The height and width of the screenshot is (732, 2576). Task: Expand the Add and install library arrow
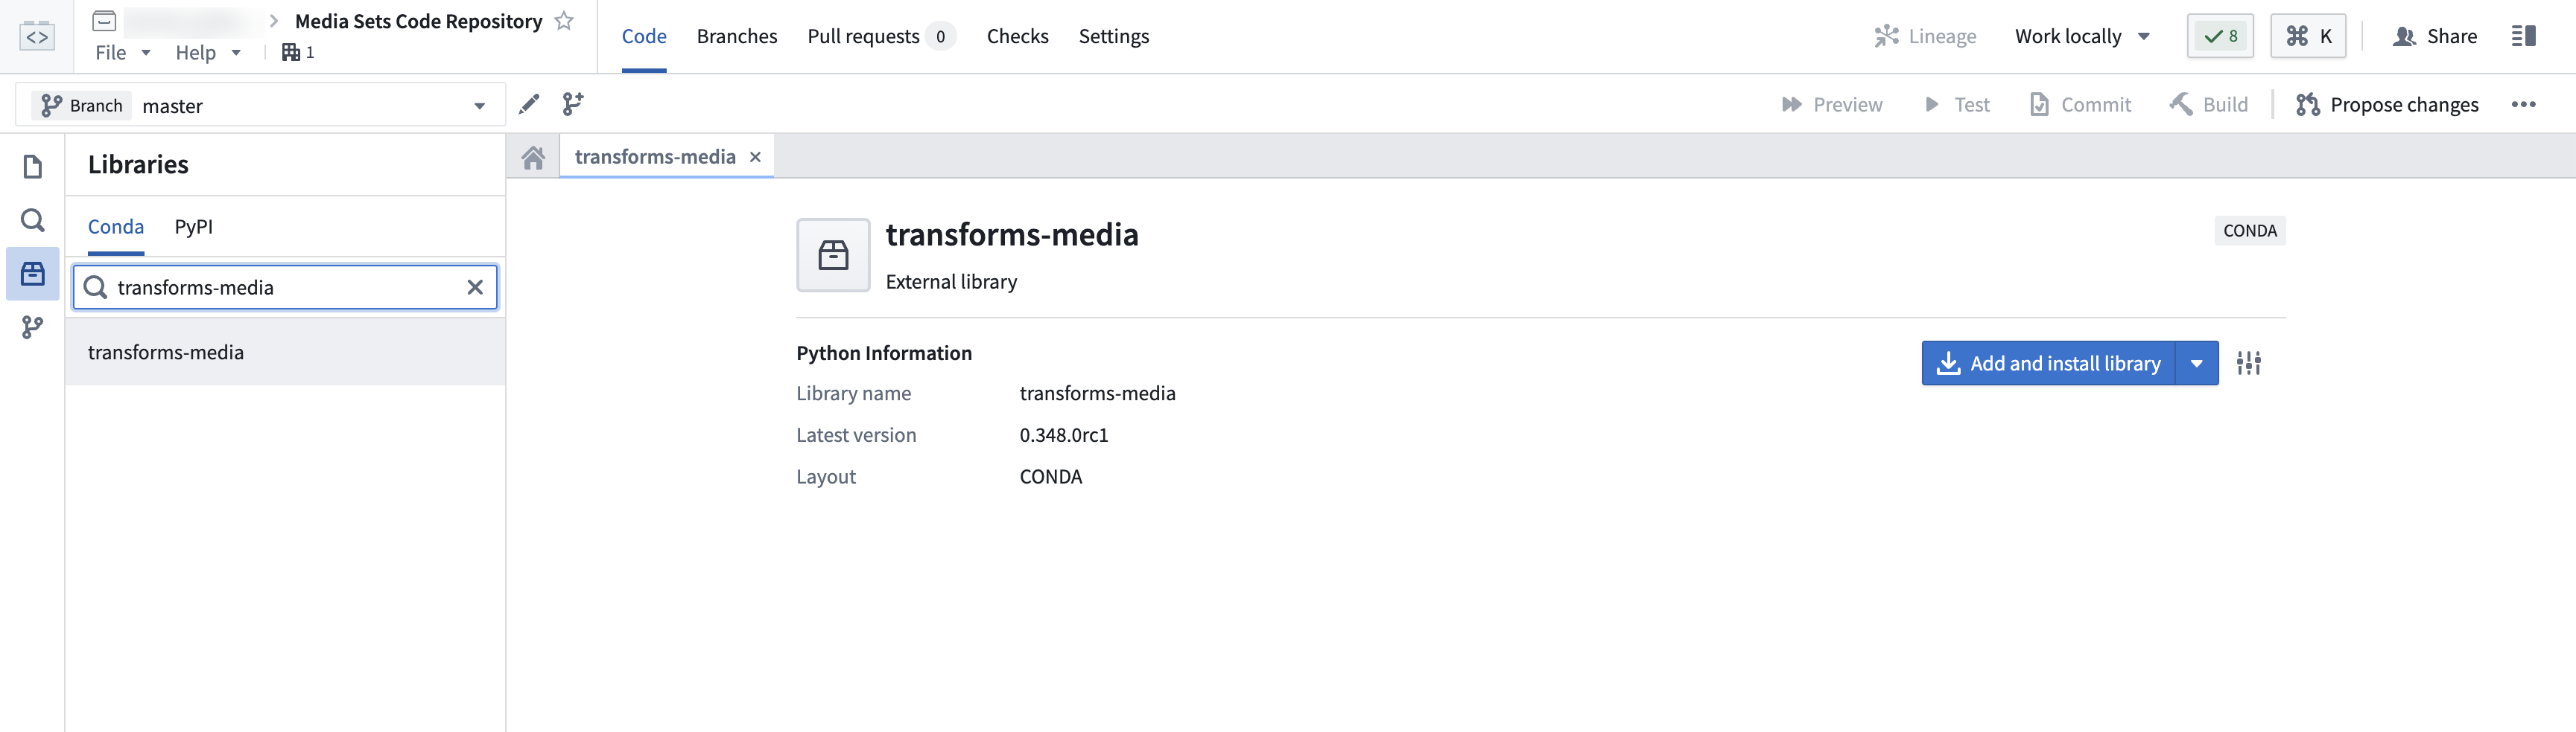[x=2196, y=364]
